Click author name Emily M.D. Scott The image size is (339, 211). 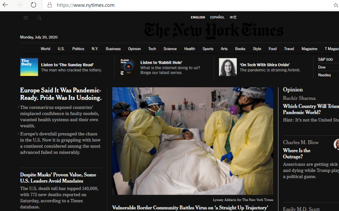coord(301,209)
